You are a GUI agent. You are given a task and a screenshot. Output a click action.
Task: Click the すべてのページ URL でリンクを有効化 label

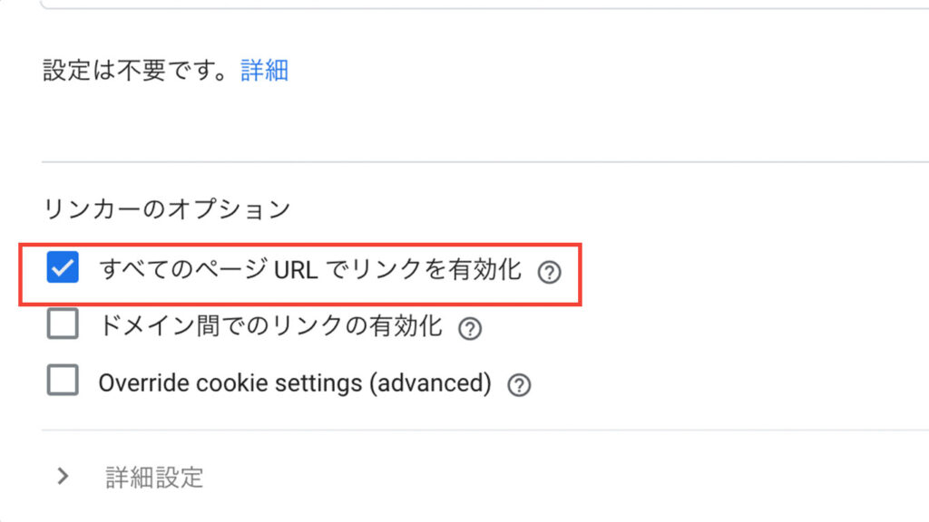pos(310,269)
